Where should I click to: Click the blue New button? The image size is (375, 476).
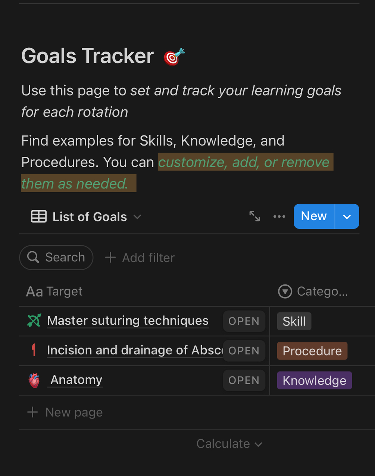(x=314, y=216)
